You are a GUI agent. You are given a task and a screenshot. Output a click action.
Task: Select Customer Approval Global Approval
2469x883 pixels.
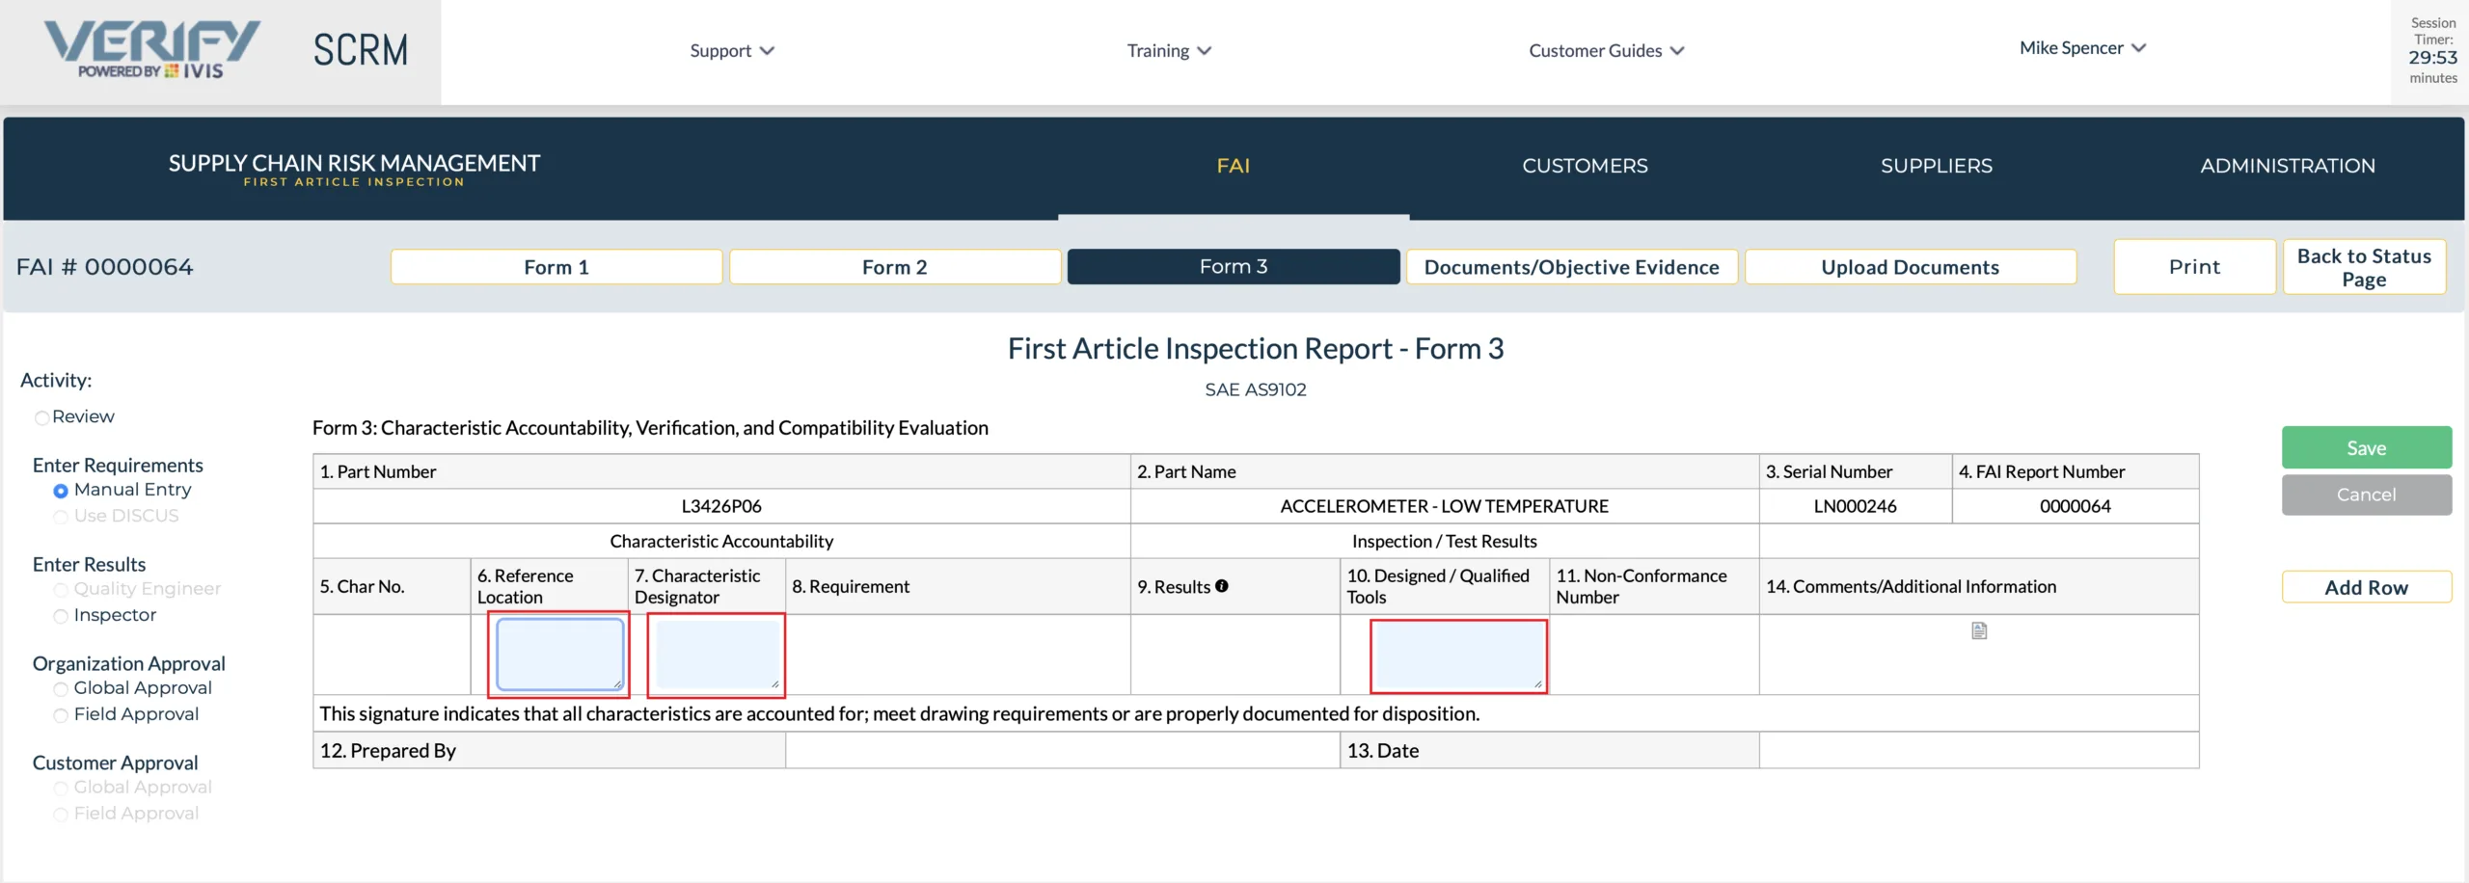pos(61,788)
